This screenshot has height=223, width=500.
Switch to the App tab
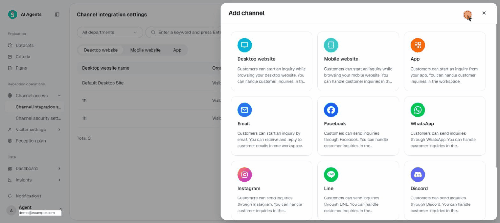pyautogui.click(x=177, y=50)
